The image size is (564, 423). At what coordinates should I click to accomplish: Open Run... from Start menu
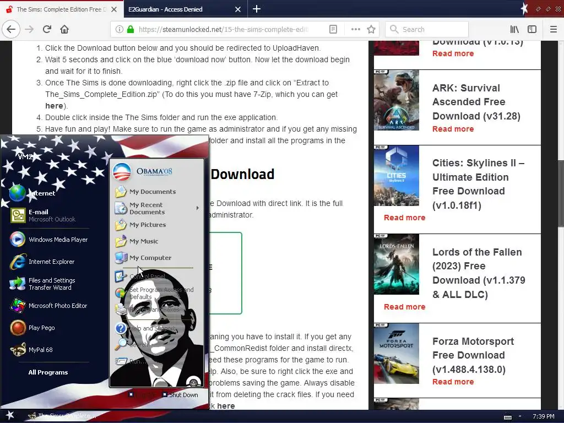(x=131, y=361)
